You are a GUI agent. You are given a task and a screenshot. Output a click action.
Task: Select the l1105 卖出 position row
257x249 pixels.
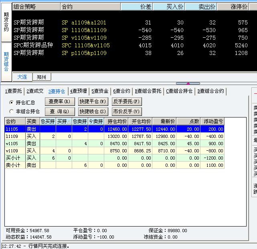114,129
